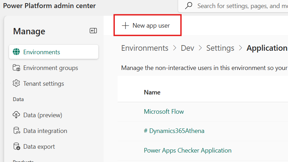
Task: Go to Environments breadcrumb
Action: coord(145,48)
